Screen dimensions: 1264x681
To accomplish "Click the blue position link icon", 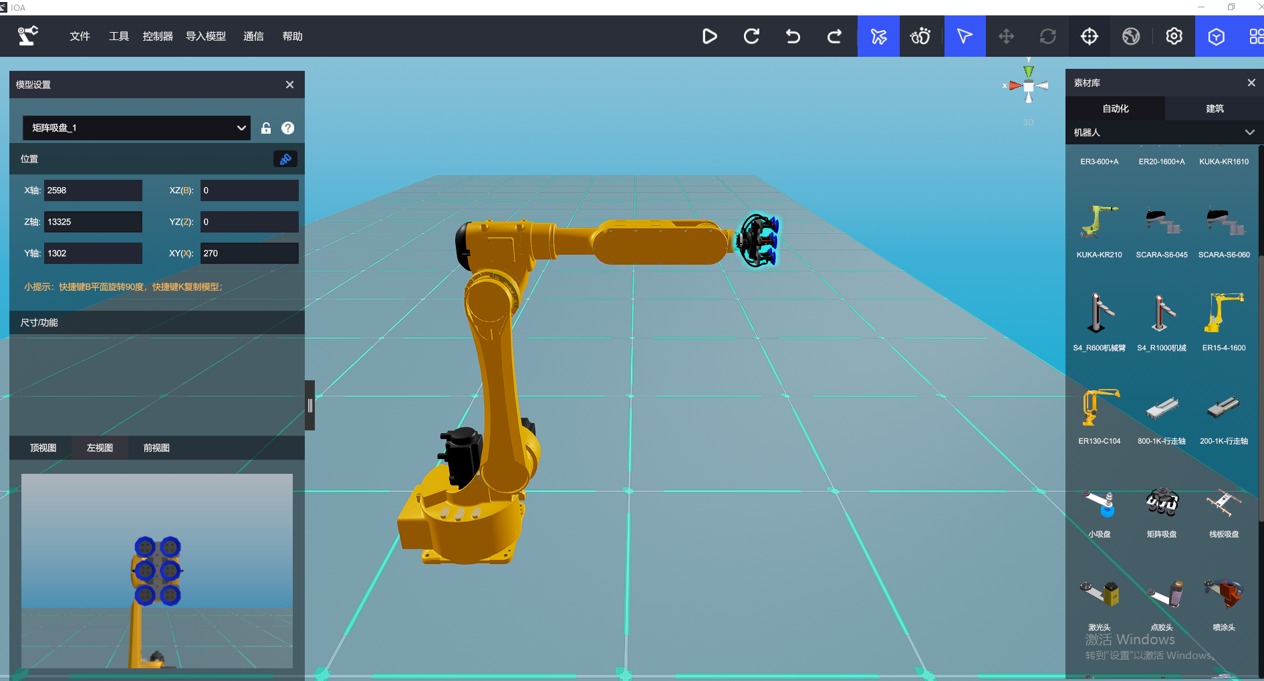I will pyautogui.click(x=285, y=159).
